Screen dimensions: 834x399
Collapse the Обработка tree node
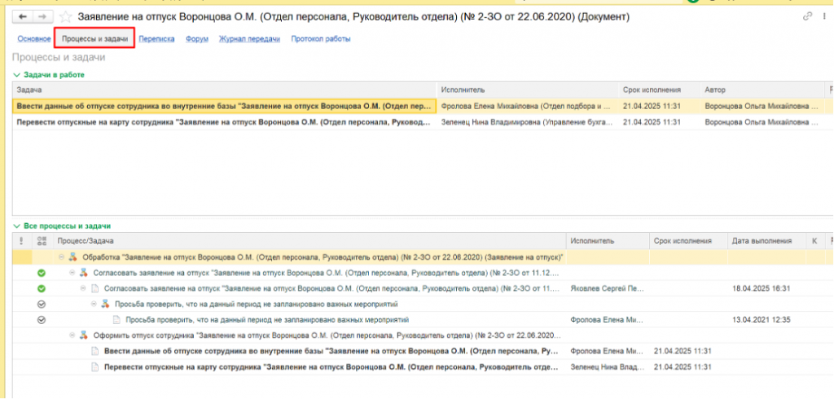[61, 257]
